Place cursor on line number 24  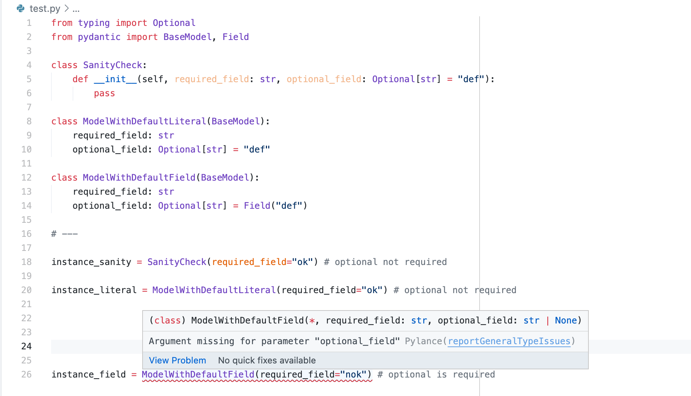point(26,346)
